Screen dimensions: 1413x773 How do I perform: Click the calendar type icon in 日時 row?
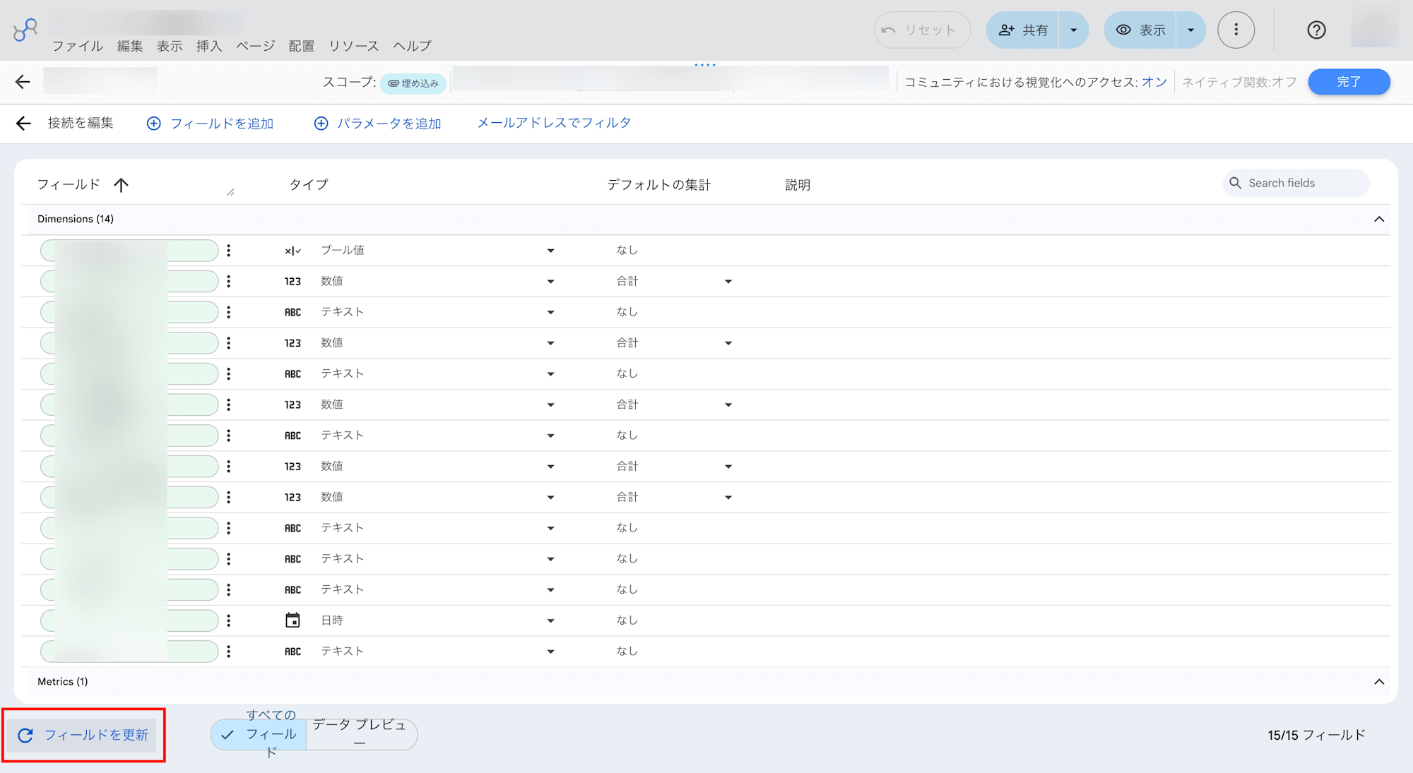click(292, 621)
